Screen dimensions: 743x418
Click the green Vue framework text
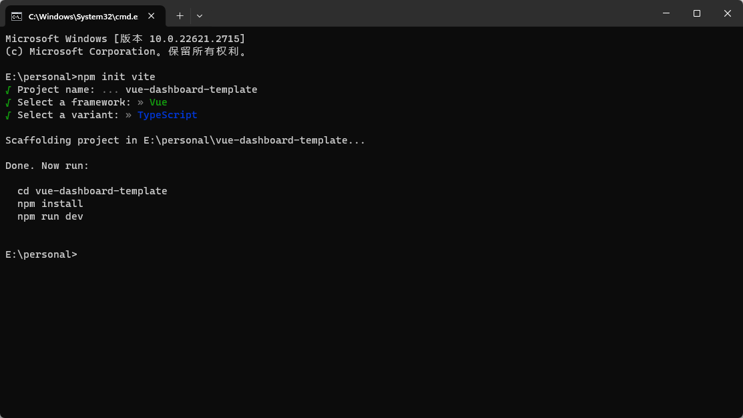158,102
